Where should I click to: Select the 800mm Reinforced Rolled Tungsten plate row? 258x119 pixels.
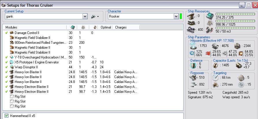[93, 43]
